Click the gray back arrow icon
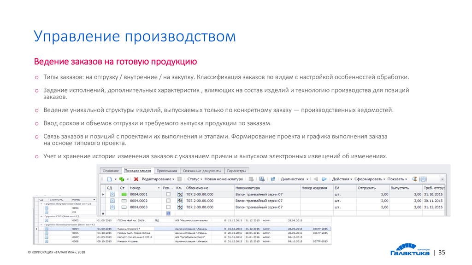The width and height of the screenshot is (472, 265). click(316, 179)
